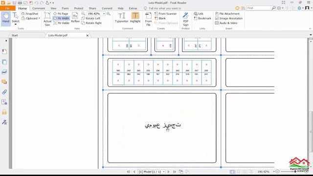This screenshot has height=176, width=313.
Task: Open a file from quick access toolbar
Action: [x=9, y=3]
